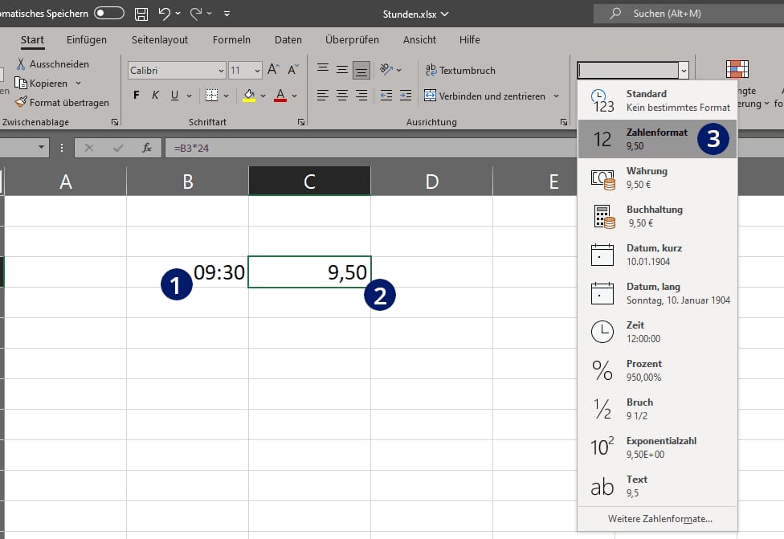Switch to the Start ribbon tab
Screen dimensions: 784x539
(x=32, y=40)
